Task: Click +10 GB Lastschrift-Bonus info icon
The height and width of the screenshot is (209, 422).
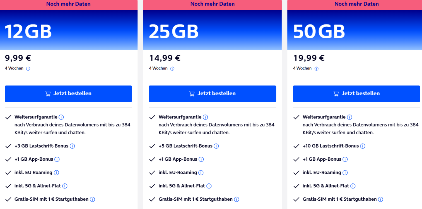Action: [x=363, y=146]
